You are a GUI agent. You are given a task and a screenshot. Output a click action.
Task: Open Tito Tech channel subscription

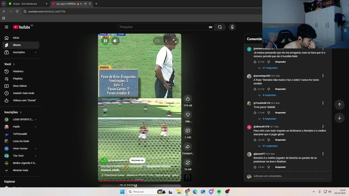coord(21,156)
